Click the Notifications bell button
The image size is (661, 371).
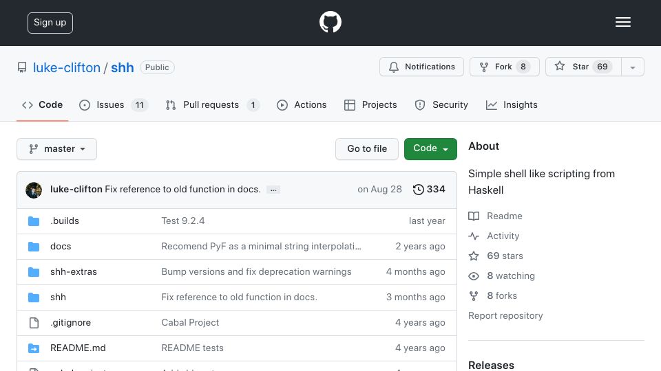point(421,67)
